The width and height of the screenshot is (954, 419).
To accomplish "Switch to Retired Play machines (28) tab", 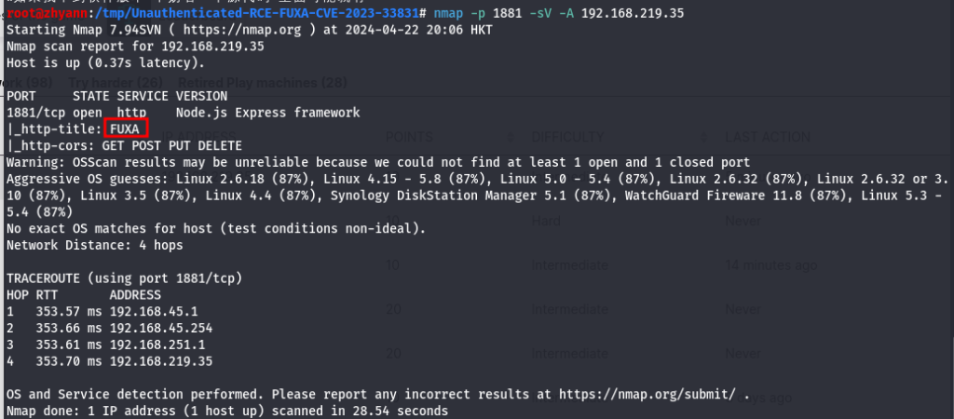I will (x=262, y=83).
